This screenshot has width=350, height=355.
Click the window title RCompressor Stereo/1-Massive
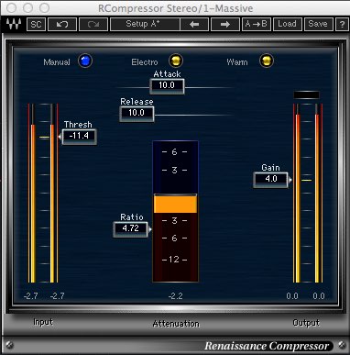(x=175, y=8)
